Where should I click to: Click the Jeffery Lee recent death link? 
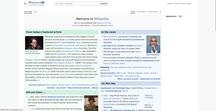(x=121, y=73)
